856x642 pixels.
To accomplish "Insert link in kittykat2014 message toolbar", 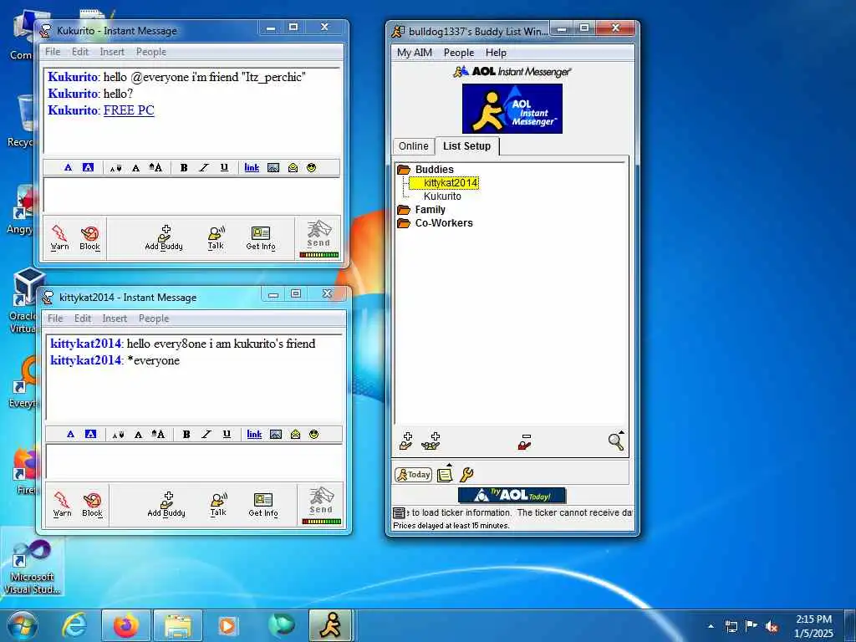I will click(x=254, y=434).
